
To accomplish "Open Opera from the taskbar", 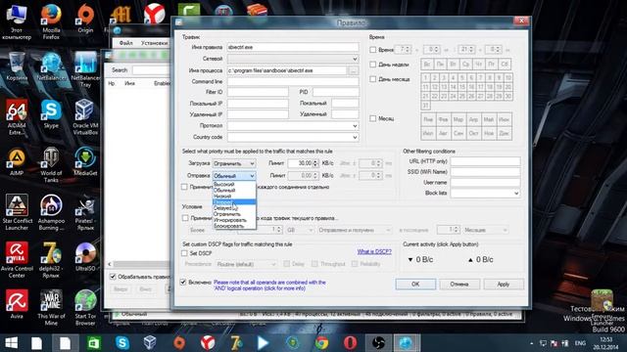I will pyautogui.click(x=350, y=343).
